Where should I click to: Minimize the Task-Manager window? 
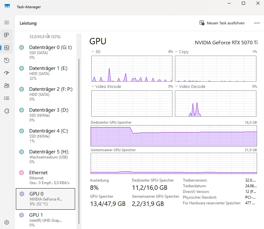(x=229, y=3)
